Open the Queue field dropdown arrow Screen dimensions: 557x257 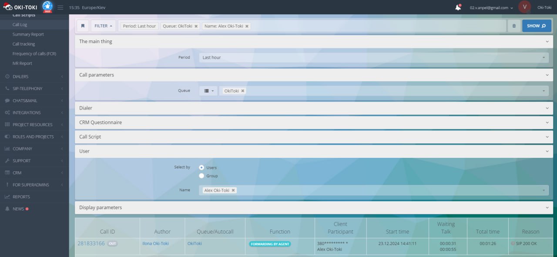coord(544,91)
